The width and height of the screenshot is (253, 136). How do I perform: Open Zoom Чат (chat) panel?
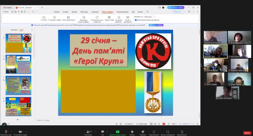click(102, 133)
